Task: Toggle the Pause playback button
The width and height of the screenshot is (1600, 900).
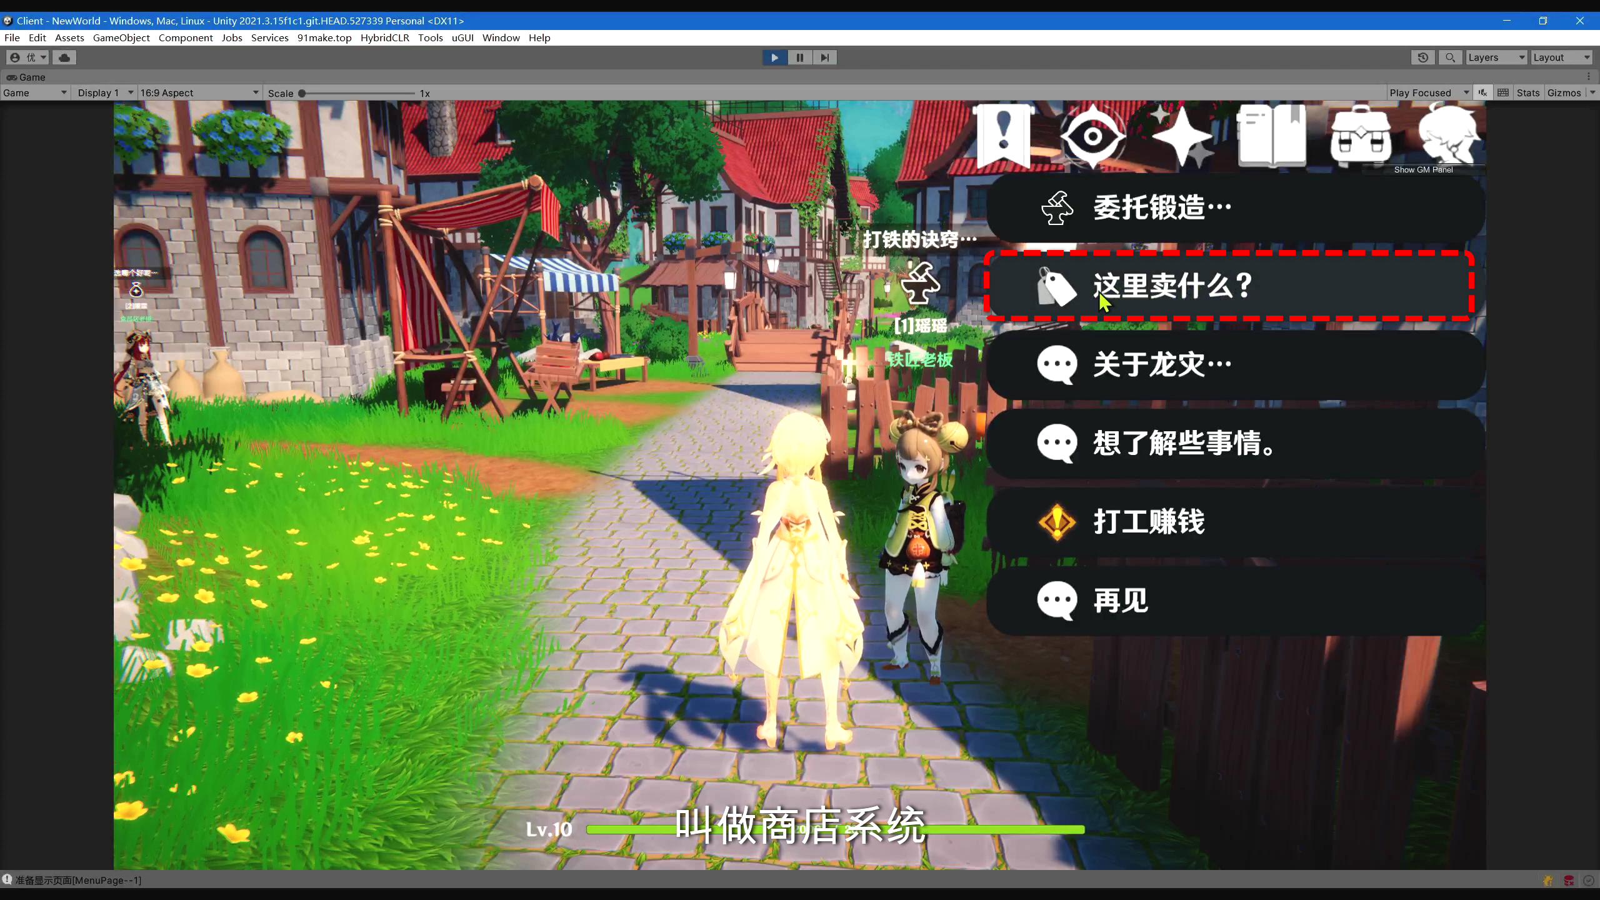Action: (x=799, y=57)
